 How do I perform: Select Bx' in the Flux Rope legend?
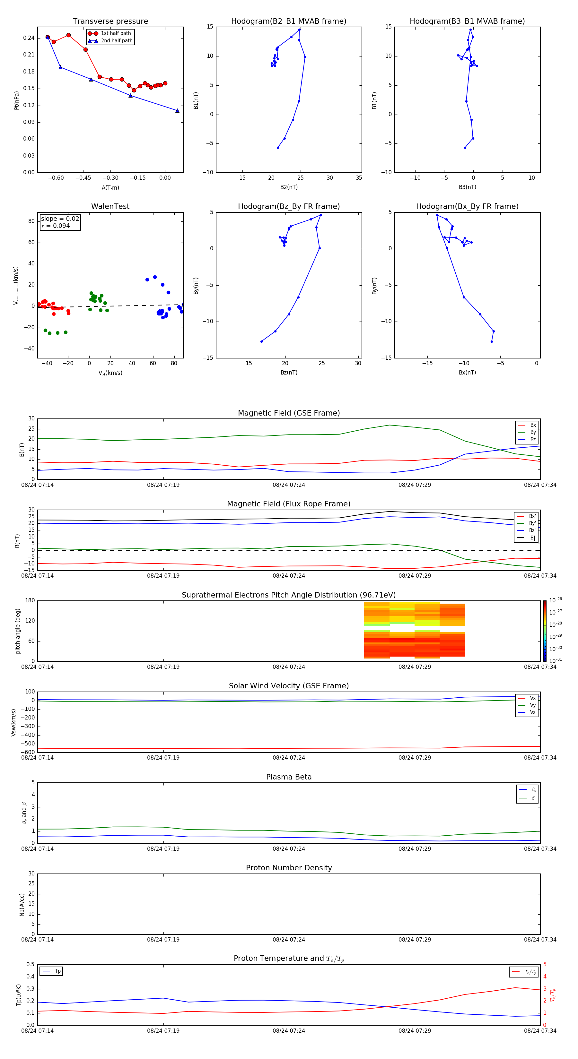(526, 516)
